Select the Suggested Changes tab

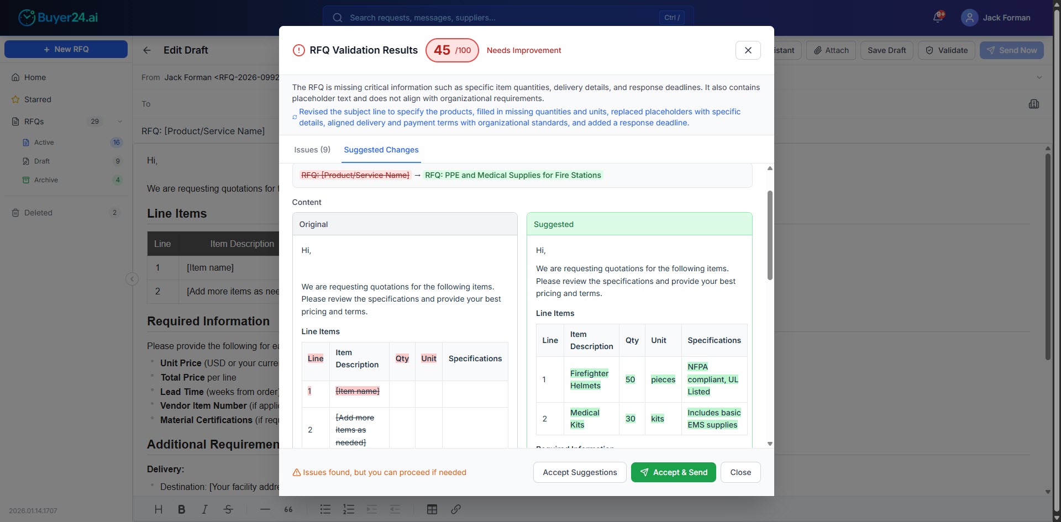pos(381,150)
